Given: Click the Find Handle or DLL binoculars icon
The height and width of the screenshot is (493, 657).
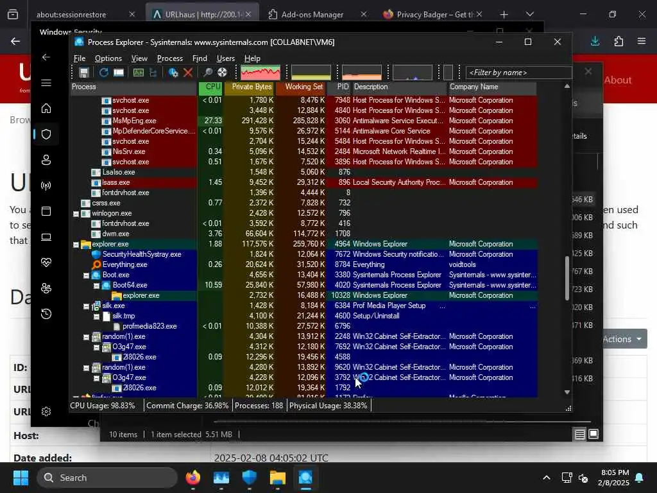Looking at the screenshot, I should point(207,73).
